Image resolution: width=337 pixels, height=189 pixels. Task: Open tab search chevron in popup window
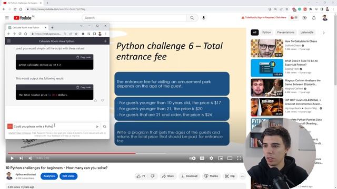[81, 26]
